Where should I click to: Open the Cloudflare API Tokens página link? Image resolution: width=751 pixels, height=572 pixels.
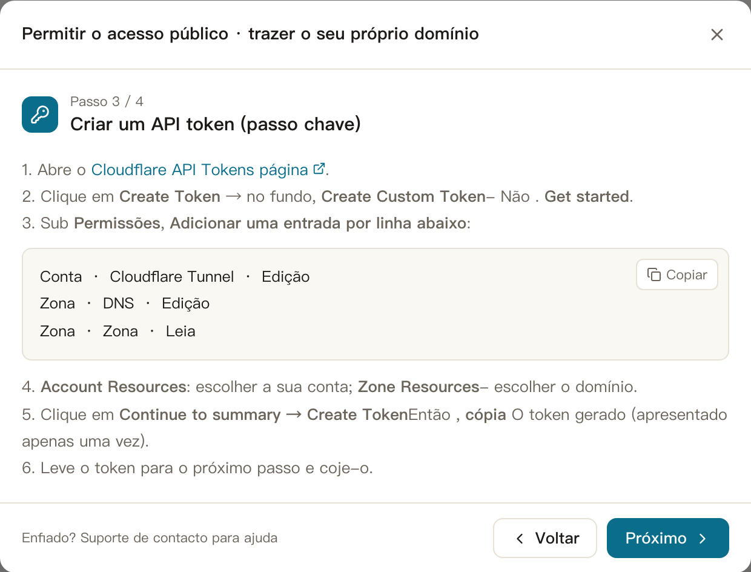pos(208,170)
